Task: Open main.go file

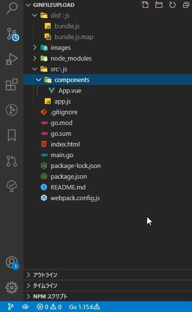Action: point(108,155)
